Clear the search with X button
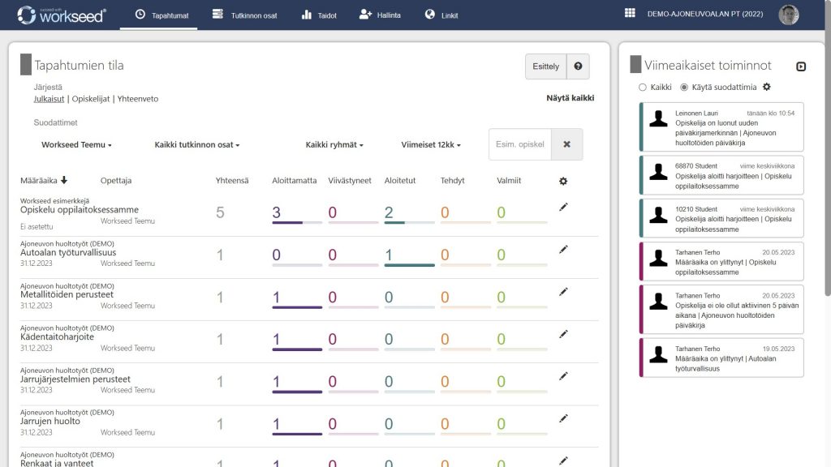 coord(566,144)
